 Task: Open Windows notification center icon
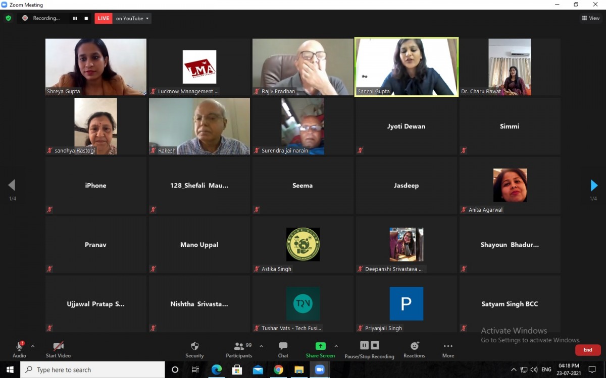pyautogui.click(x=592, y=369)
